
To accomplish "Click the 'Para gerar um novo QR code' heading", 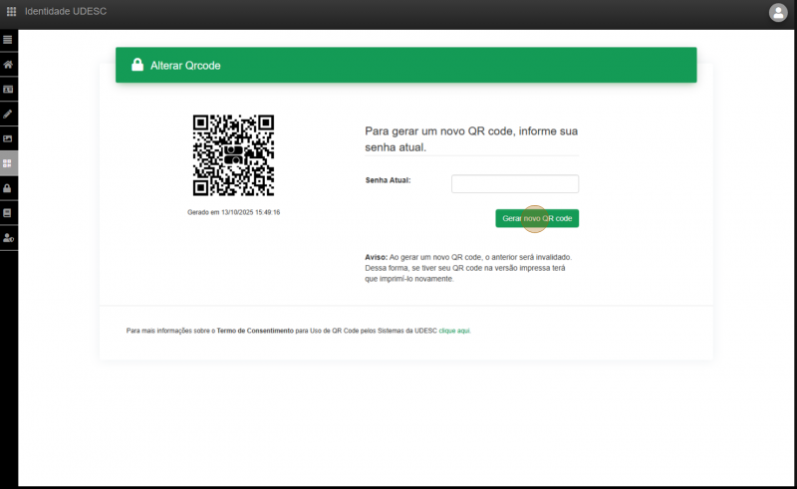I will [471, 139].
